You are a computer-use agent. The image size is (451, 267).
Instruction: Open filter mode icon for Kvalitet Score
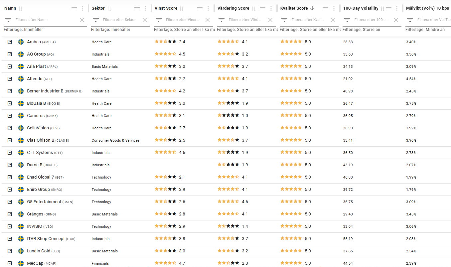(x=285, y=20)
